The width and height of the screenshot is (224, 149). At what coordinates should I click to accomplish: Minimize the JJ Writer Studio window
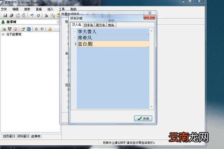point(183,2)
